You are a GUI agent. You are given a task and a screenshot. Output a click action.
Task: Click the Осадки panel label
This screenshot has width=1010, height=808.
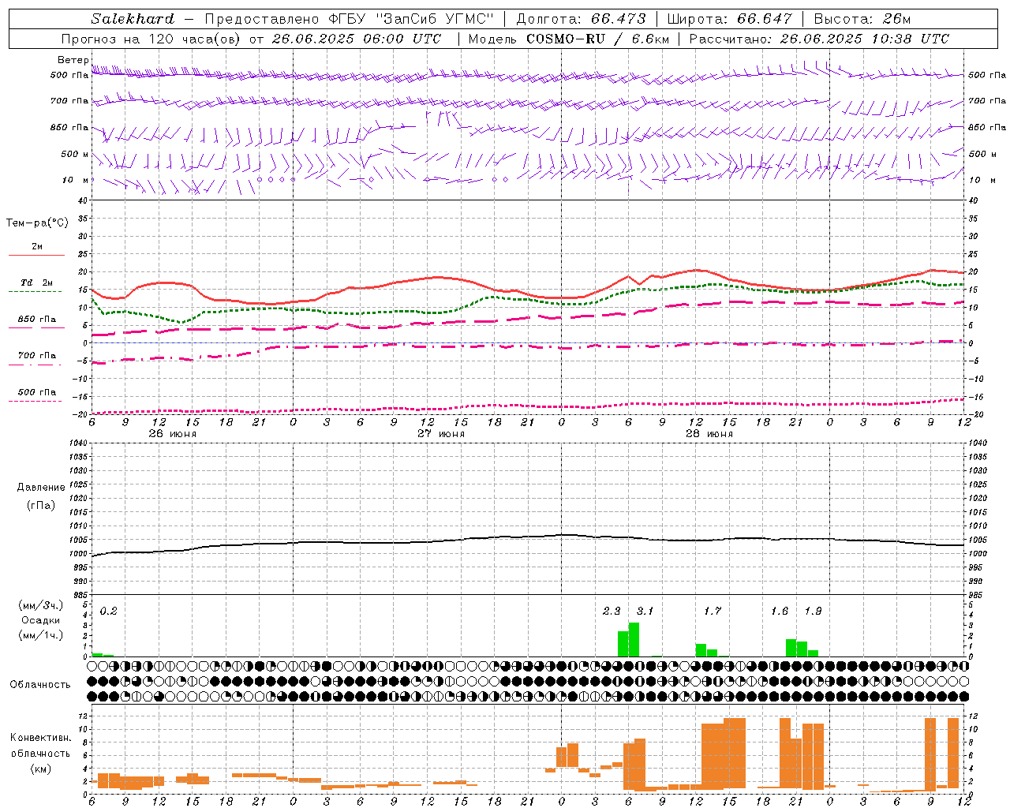coord(41,620)
